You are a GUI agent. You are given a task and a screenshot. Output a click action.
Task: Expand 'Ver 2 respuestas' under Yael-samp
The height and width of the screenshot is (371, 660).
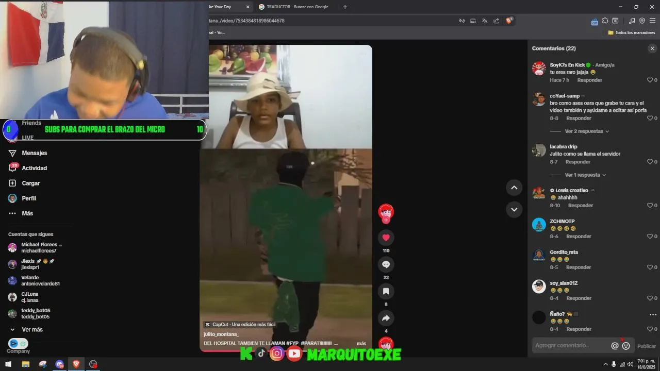click(587, 131)
